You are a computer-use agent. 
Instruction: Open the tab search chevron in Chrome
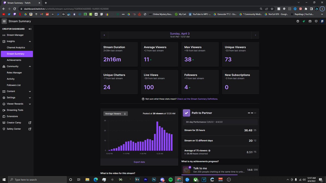coord(299,2)
